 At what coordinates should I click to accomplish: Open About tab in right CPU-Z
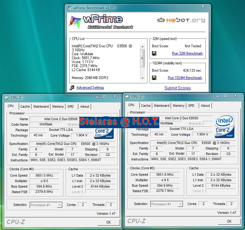tap(205, 106)
